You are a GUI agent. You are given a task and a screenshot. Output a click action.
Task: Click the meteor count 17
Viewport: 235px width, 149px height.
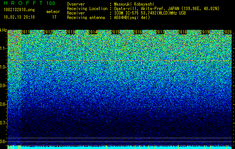tap(54, 17)
